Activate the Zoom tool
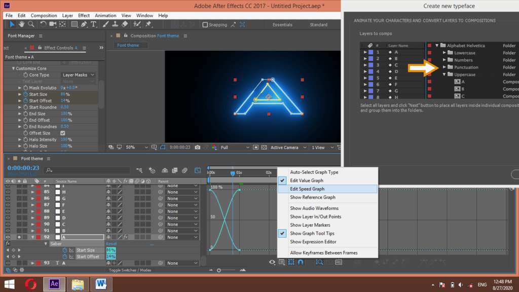This screenshot has width=519, height=292. tap(31, 24)
